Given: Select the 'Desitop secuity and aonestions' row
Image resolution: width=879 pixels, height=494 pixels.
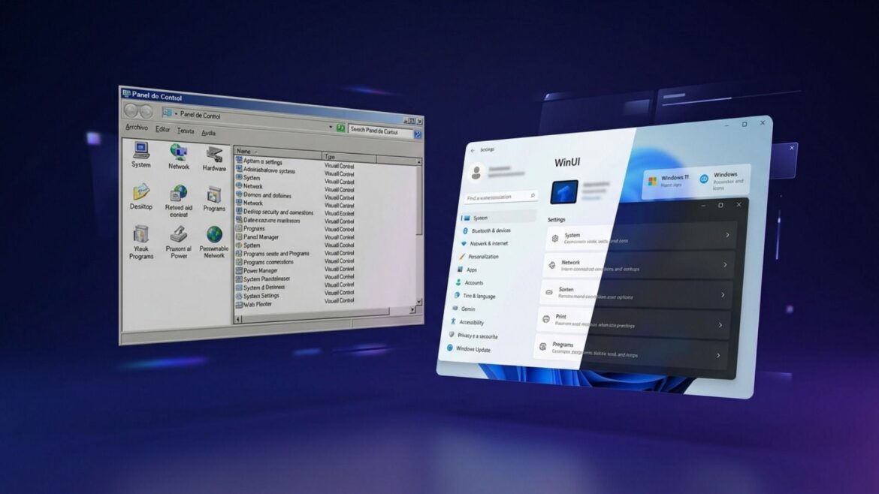Looking at the screenshot, I should [275, 212].
